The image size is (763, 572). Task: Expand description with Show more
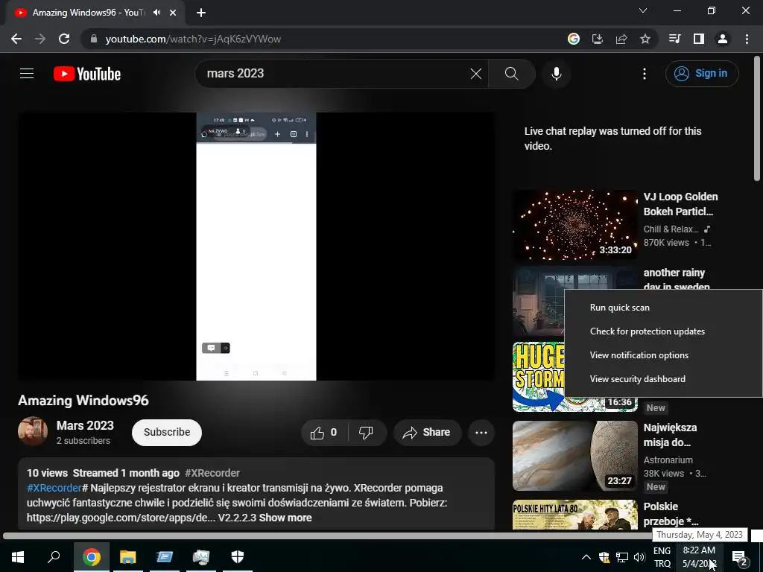click(285, 518)
